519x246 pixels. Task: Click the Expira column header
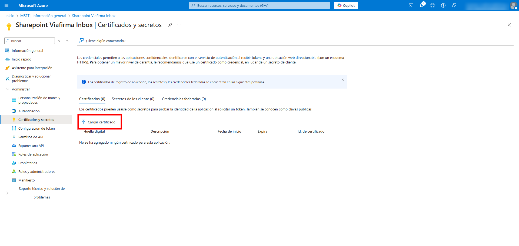click(262, 132)
